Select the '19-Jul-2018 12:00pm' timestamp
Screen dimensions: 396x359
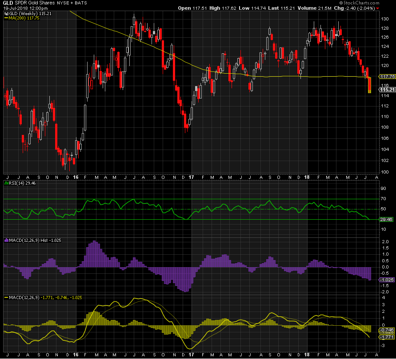point(25,8)
